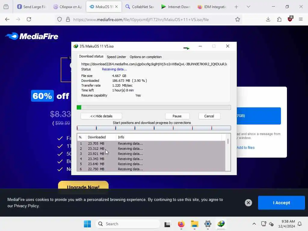Open Privacy Policy link
Screen dimensions: 308x231
pyautogui.click(x=26, y=206)
